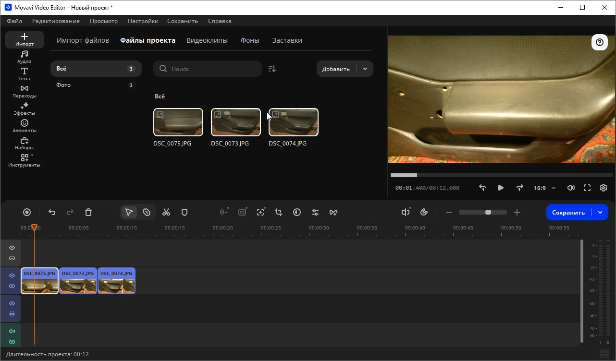This screenshot has width=616, height=361.
Task: Open the Transitions panel in sidebar
Action: click(x=25, y=92)
